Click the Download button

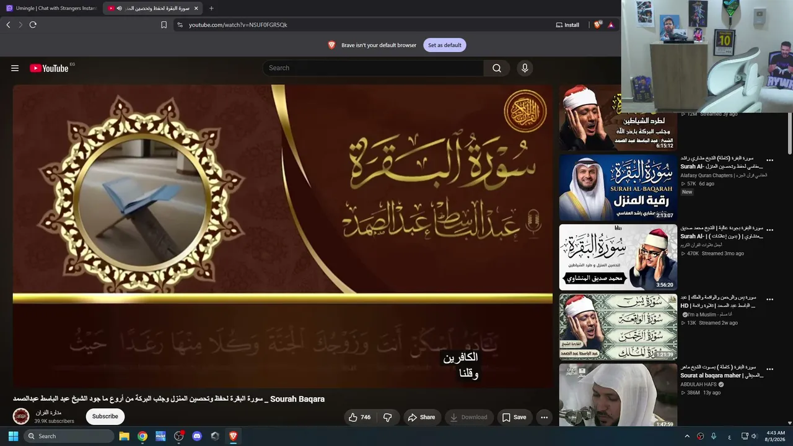click(469, 418)
